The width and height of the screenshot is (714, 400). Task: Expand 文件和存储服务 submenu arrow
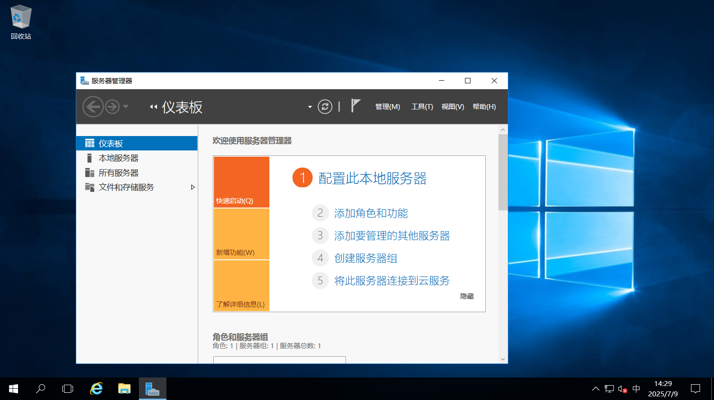(x=193, y=187)
